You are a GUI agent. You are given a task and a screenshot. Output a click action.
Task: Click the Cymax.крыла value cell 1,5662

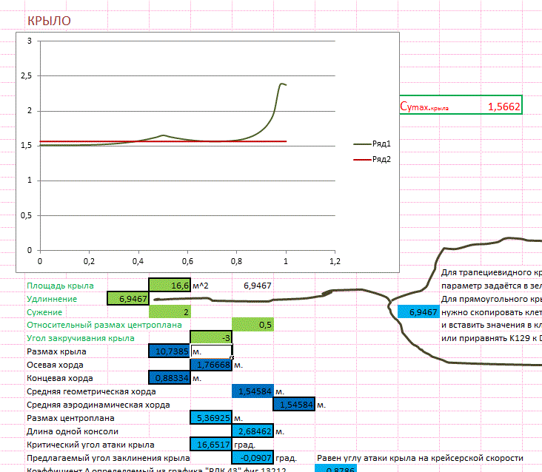click(x=503, y=107)
